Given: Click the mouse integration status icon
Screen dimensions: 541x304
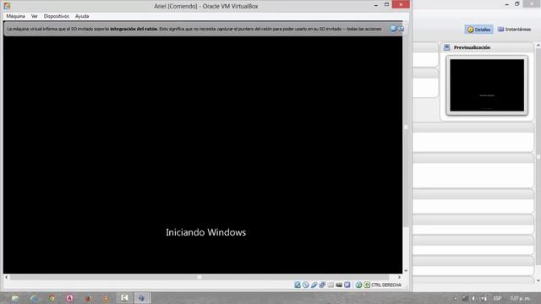Looking at the screenshot, I should 358,285.
